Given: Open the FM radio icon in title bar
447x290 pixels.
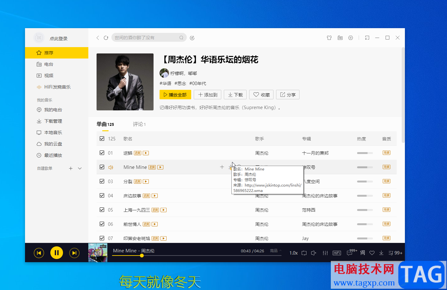Looking at the screenshot, I should coord(340,38).
